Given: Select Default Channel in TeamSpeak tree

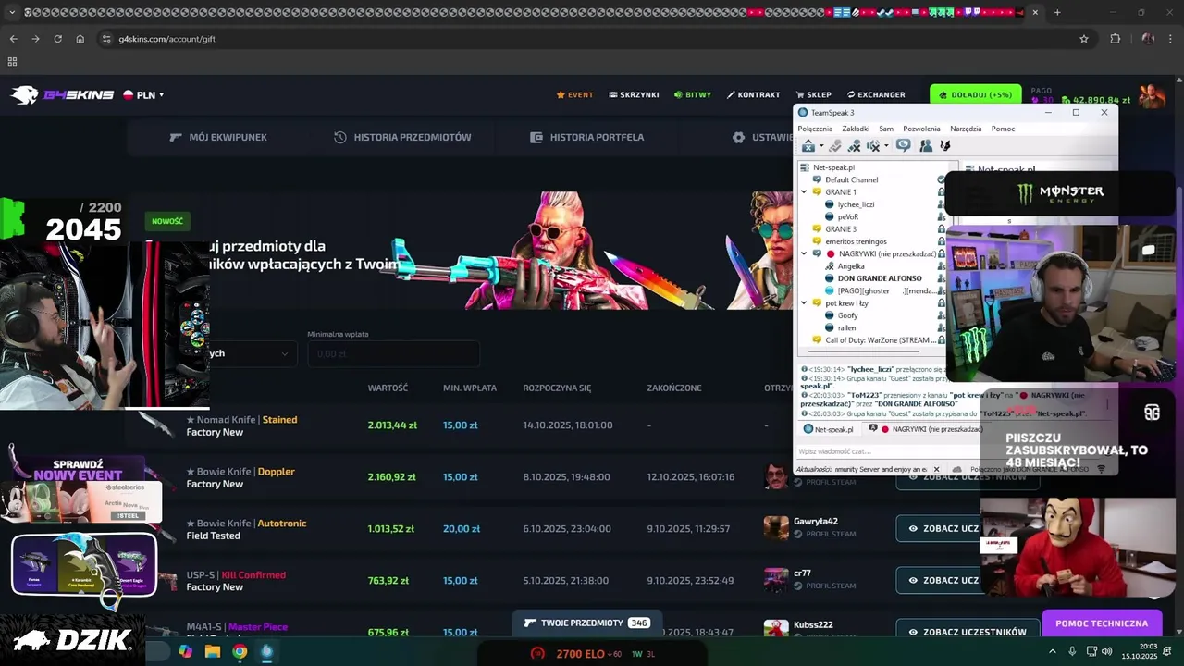Looking at the screenshot, I should pos(851,179).
